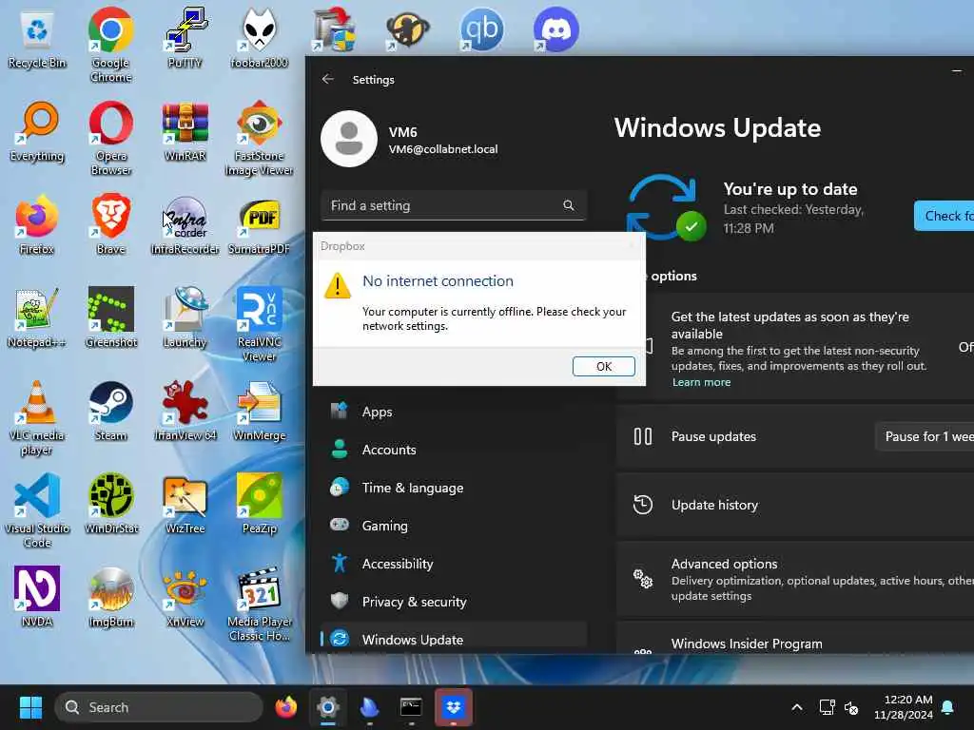Image resolution: width=974 pixels, height=730 pixels.
Task: Select the SumatraPDF desktop icon
Action: 259,224
